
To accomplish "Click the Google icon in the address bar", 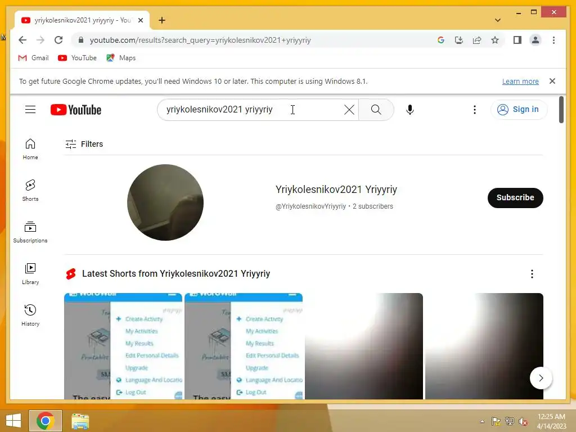I will click(441, 40).
